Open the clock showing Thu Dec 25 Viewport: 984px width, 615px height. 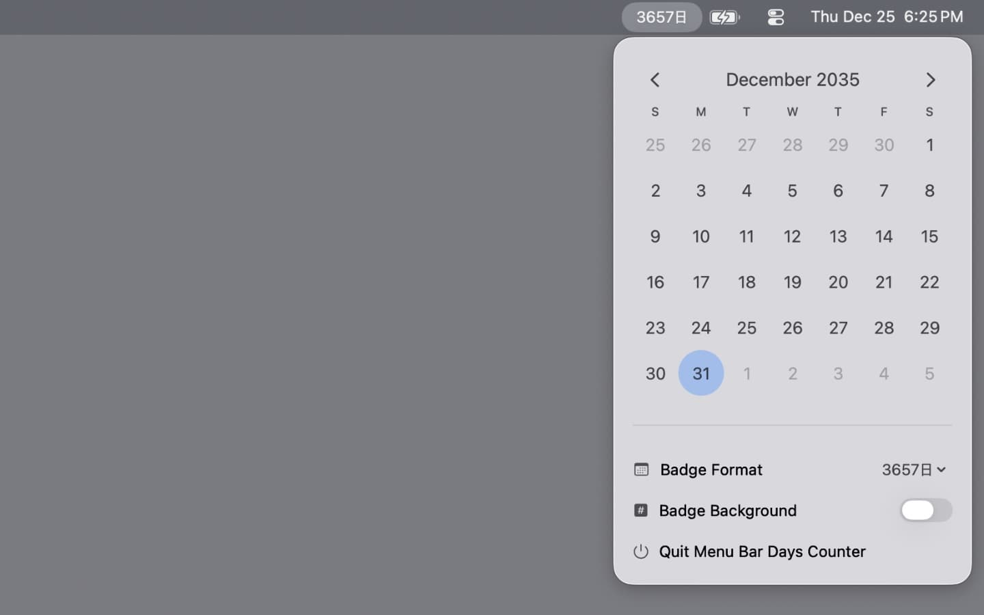pyautogui.click(x=886, y=17)
